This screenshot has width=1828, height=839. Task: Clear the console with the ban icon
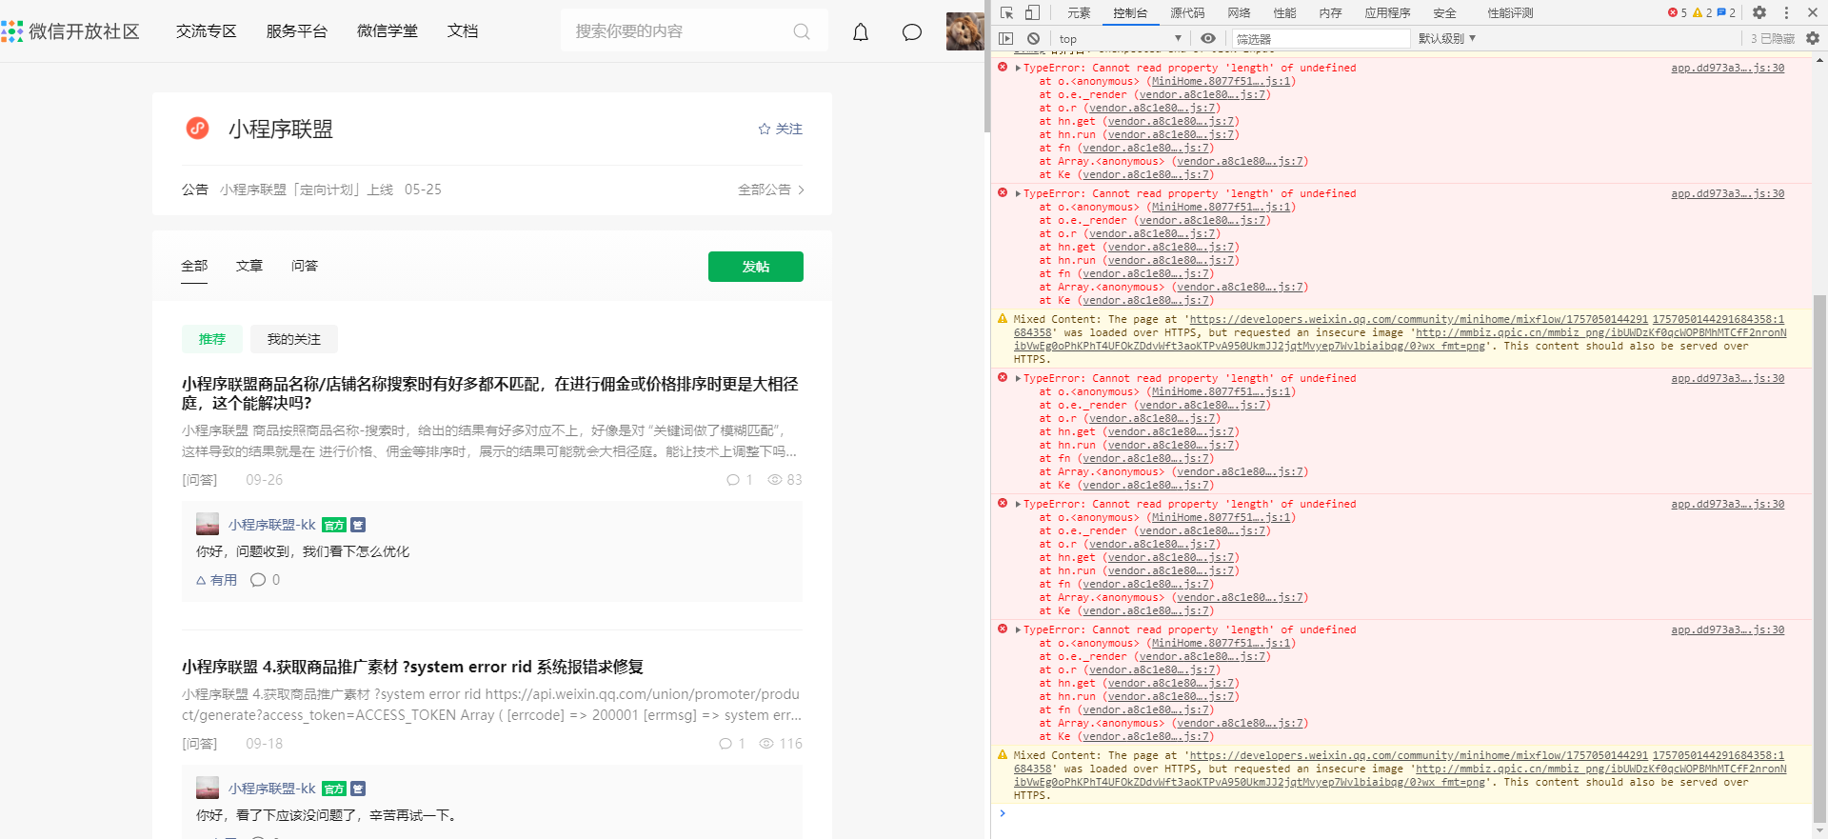[x=1033, y=38]
